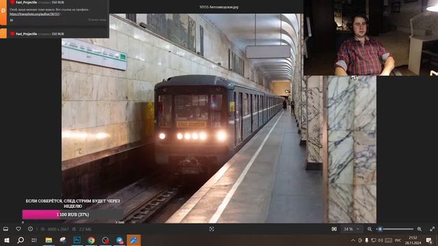Open the 34 % zoom level dropdown
This screenshot has width=438, height=246.
coord(351,229)
